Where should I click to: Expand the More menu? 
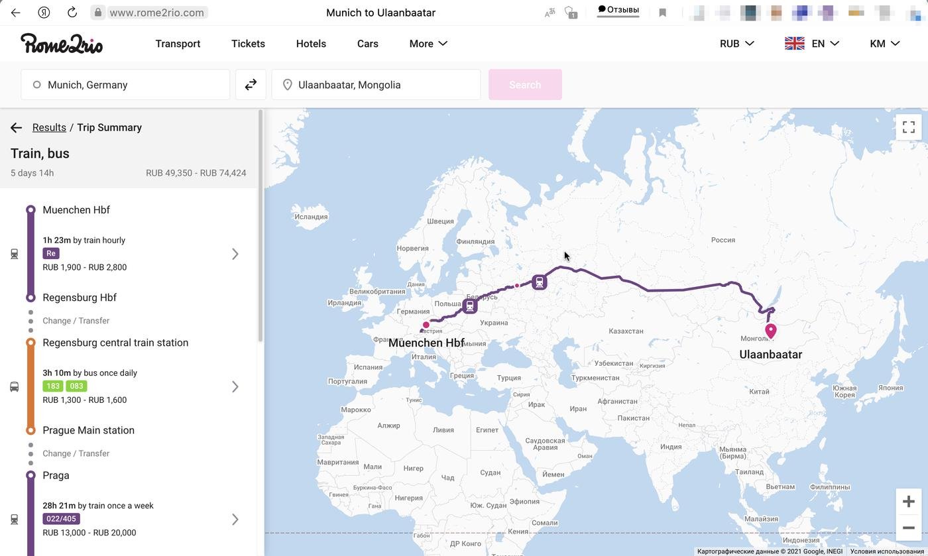[x=428, y=44]
